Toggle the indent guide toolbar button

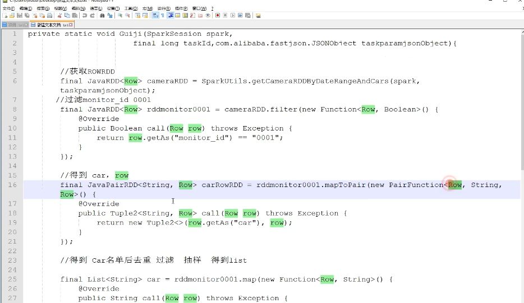click(x=171, y=16)
